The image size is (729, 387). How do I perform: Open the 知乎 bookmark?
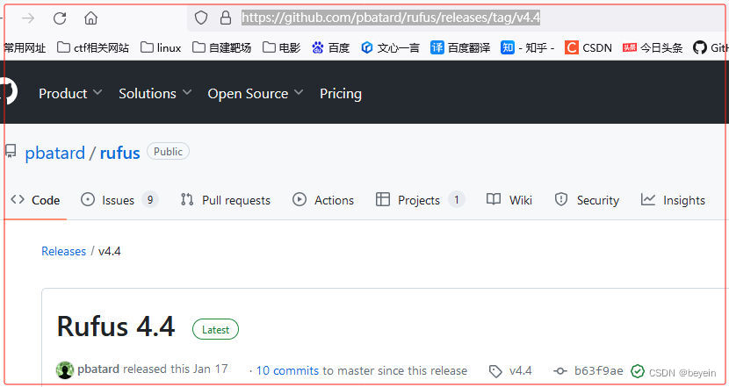pyautogui.click(x=528, y=47)
